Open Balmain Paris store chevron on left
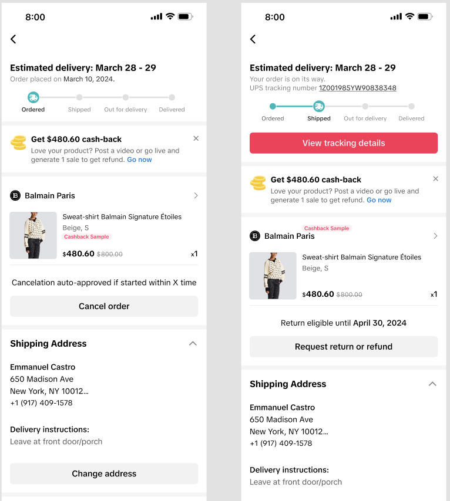Viewport: 450px width, 501px height. tap(196, 195)
